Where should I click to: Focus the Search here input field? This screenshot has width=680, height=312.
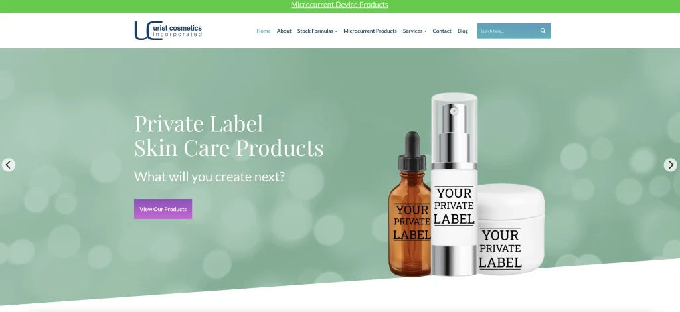click(x=508, y=31)
